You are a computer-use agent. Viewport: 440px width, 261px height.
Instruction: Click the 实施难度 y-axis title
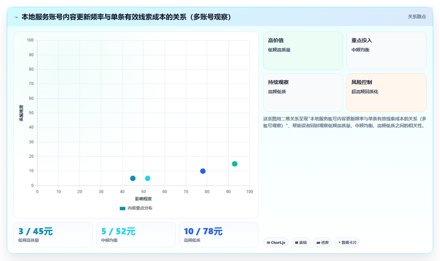click(21, 113)
